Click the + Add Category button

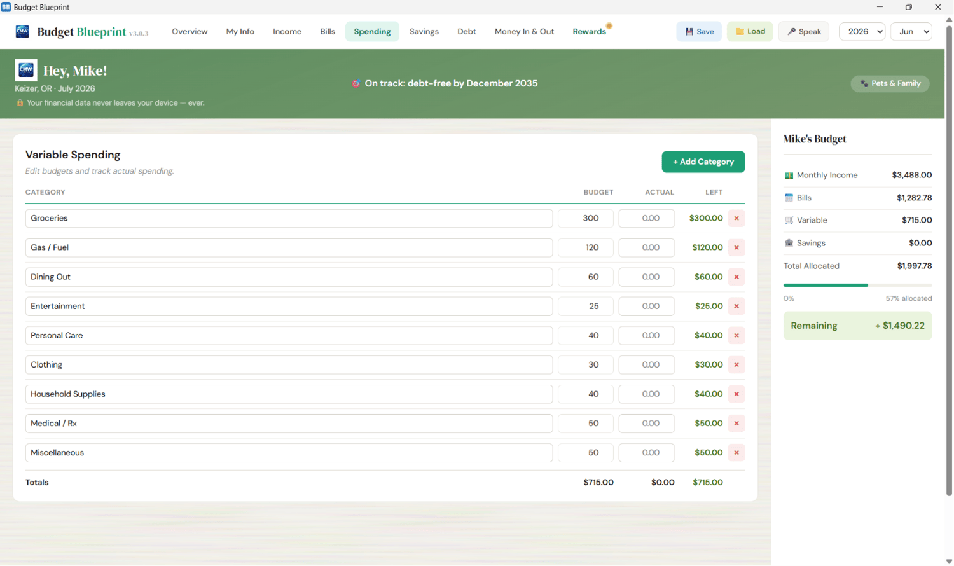(703, 162)
